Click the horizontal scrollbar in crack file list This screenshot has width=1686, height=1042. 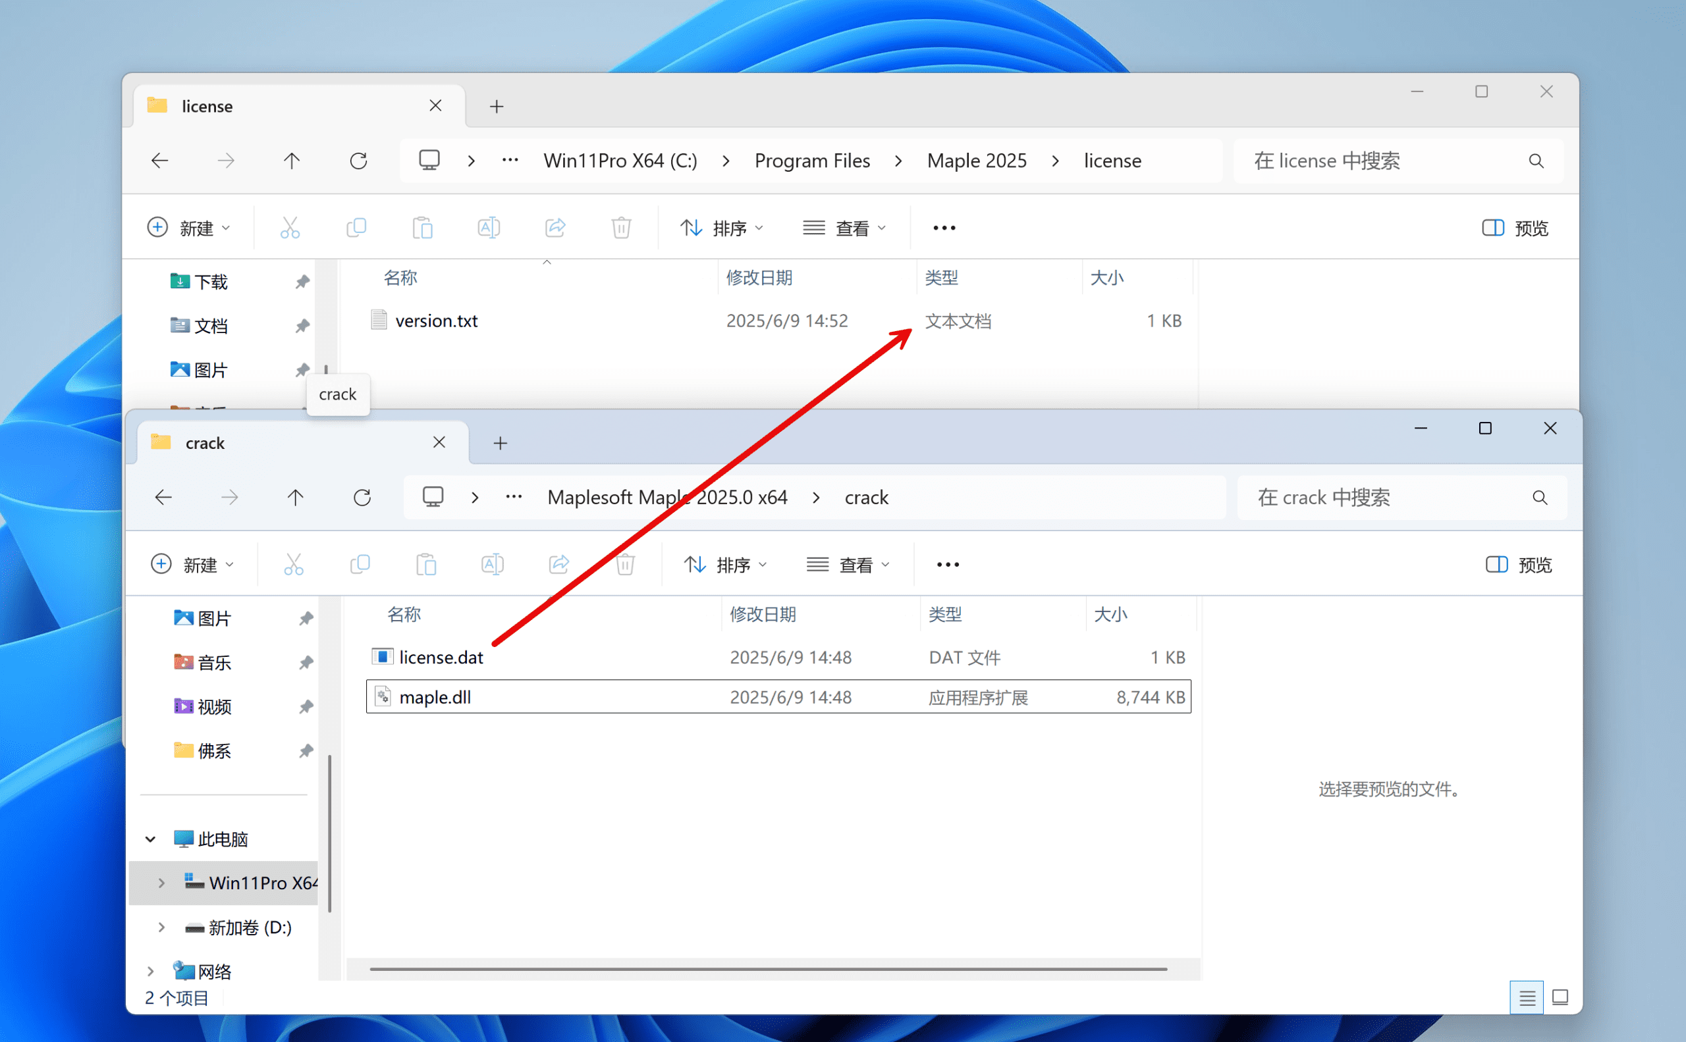pos(767,969)
